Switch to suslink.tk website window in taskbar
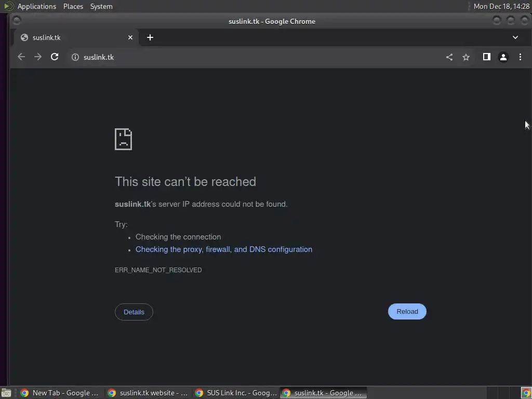The image size is (532, 399). (148, 393)
